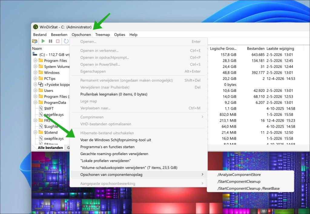Run /StartComponentCleanup without ResetBase

coord(250,182)
